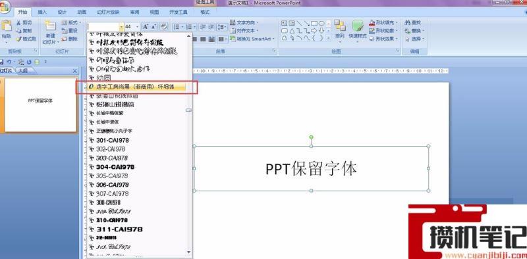Image resolution: width=527 pixels, height=259 pixels.
Task: Switch to Insert (插入) tab
Action: [x=42, y=12]
